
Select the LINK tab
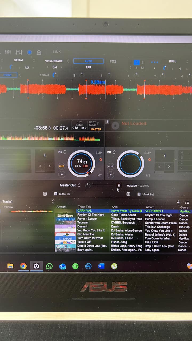click(57, 52)
